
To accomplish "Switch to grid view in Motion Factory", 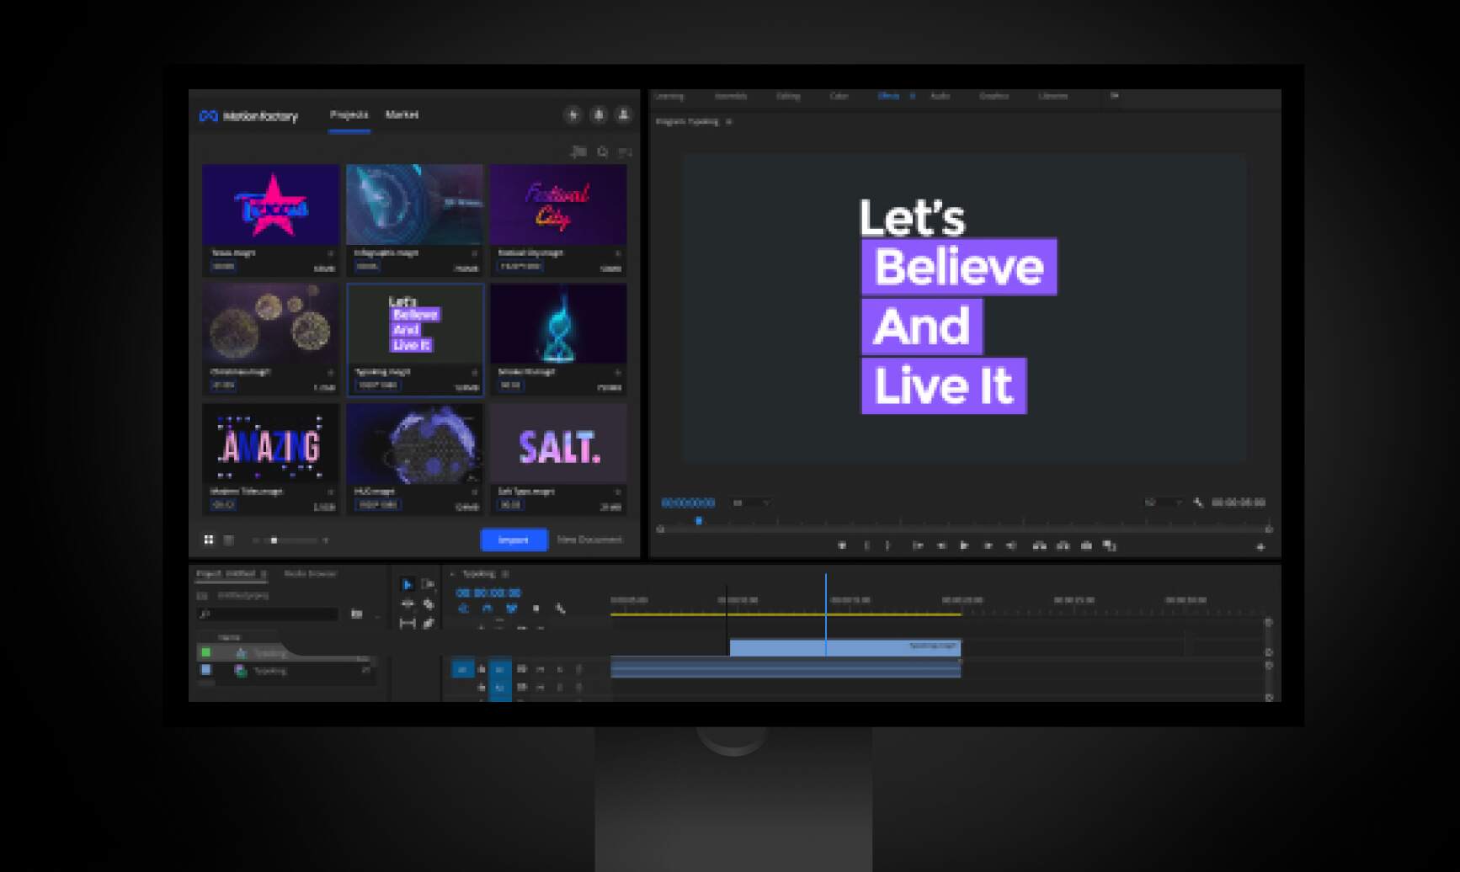I will click(209, 540).
